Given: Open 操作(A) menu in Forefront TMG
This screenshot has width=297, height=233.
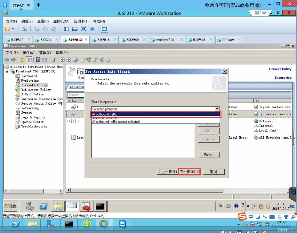Looking at the screenshot, I should (x=28, y=53).
